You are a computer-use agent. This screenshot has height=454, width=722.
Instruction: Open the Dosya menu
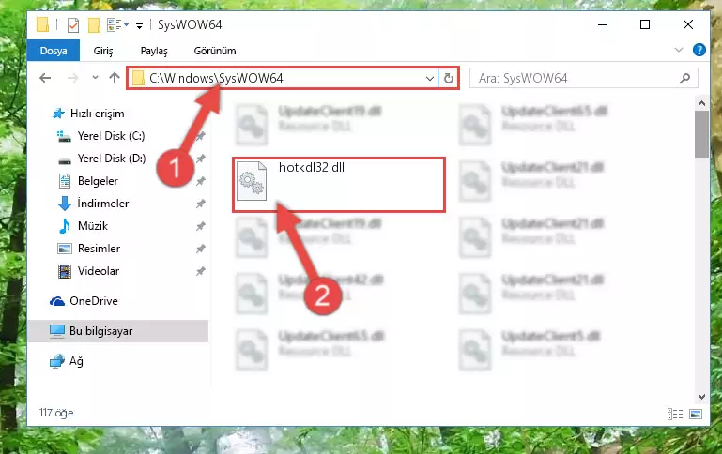click(x=54, y=51)
